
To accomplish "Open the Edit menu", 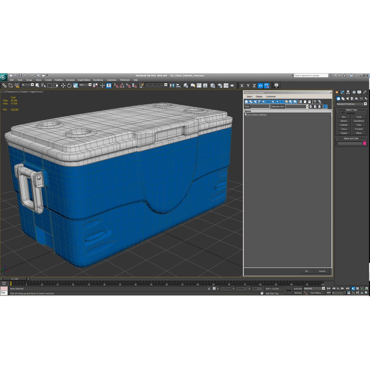I will click(12, 80).
